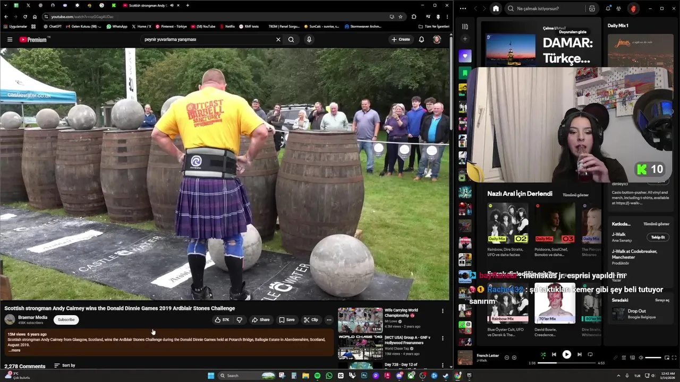Adjust Spotify volume slider
This screenshot has width=680, height=382.
(x=653, y=358)
